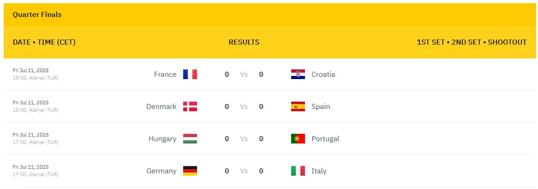Click the France match date Fri Jul 11, 2025
The image size is (538, 189).
[x=30, y=70]
